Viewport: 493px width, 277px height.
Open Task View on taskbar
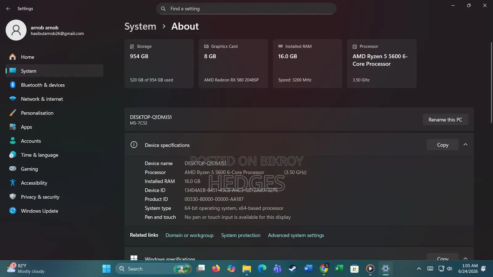(x=201, y=269)
